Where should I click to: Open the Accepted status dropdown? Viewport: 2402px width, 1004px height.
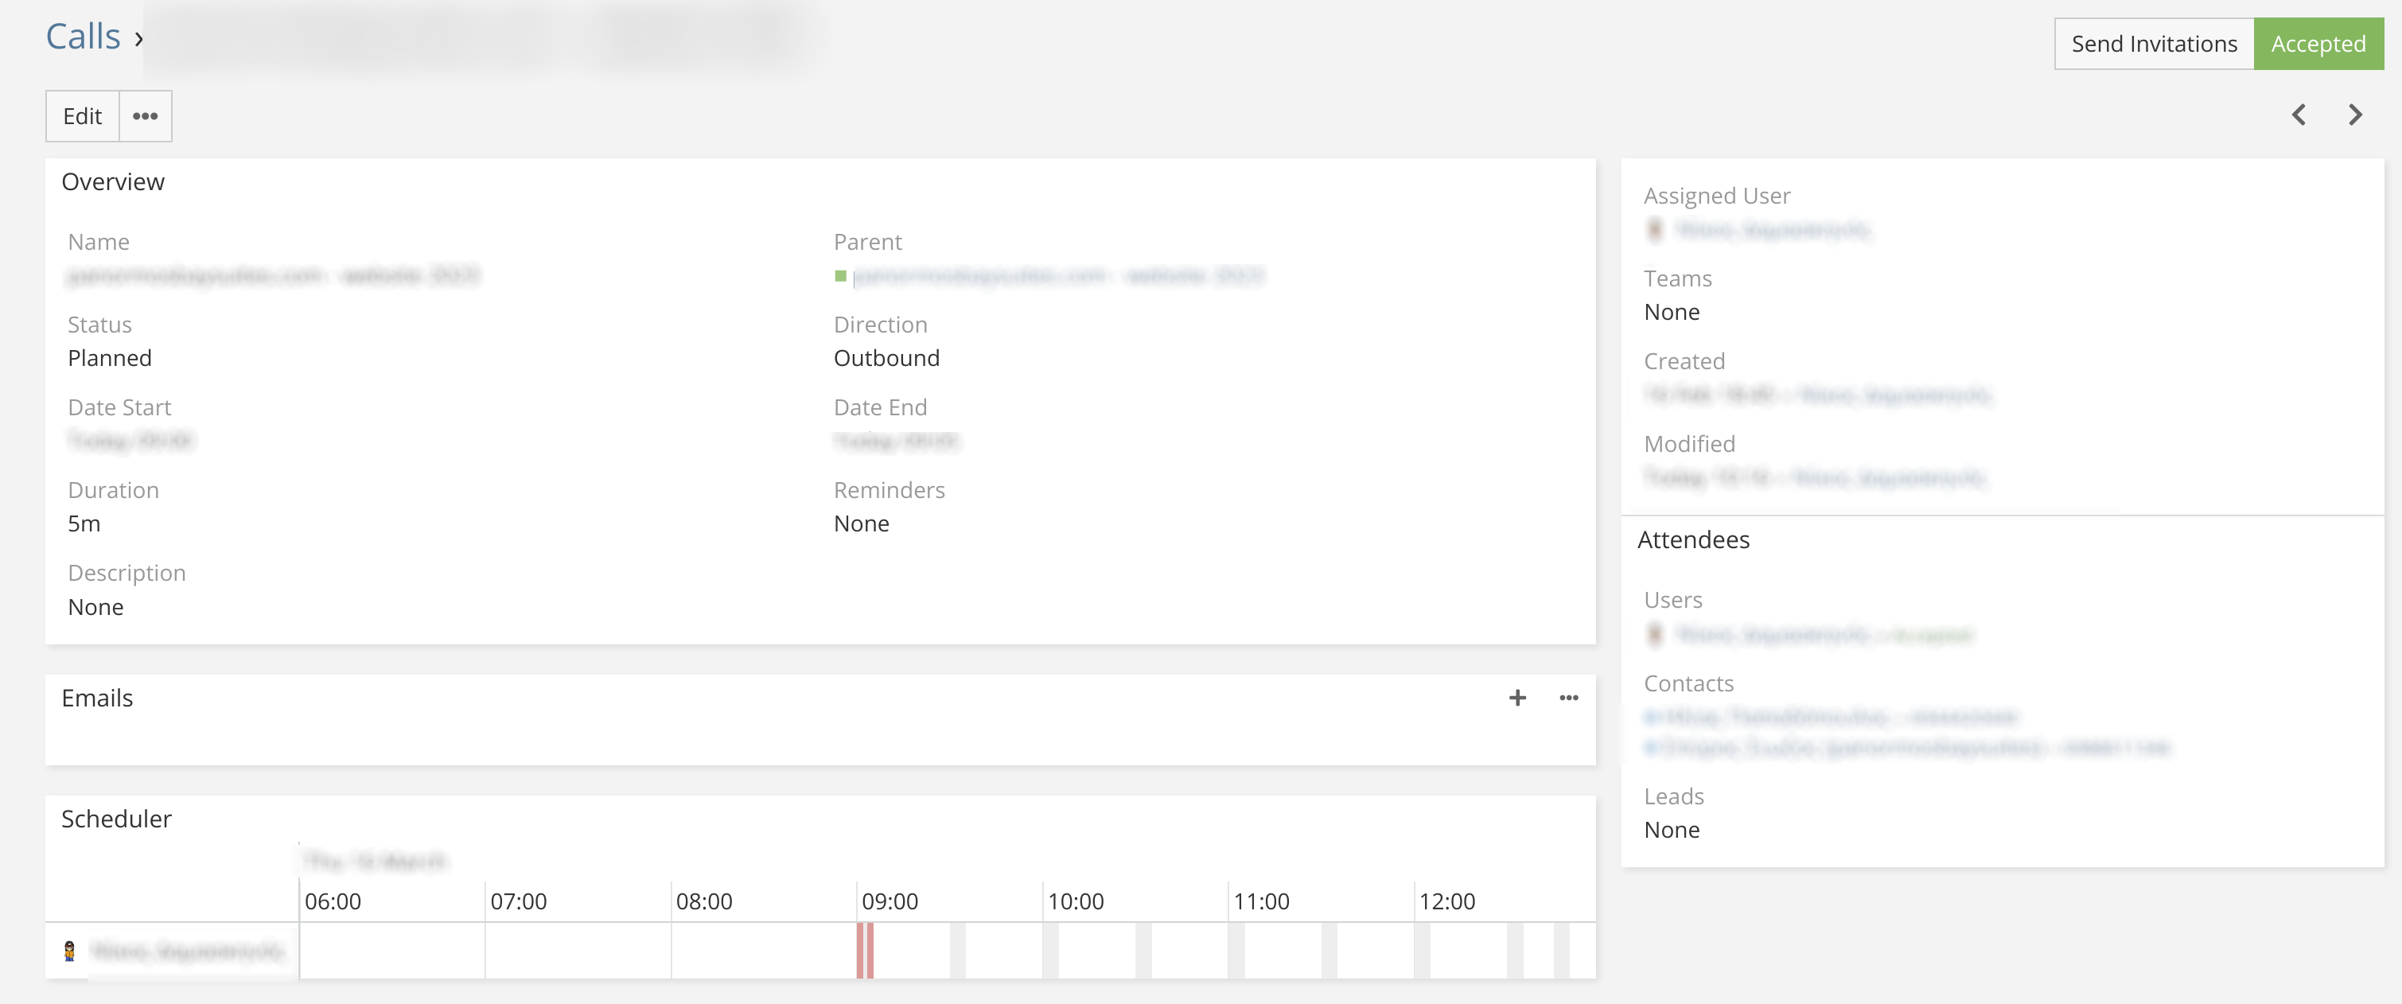coord(2317,44)
